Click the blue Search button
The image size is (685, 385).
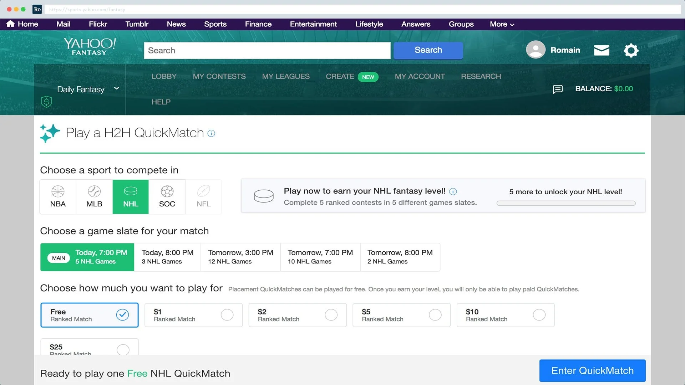428,50
